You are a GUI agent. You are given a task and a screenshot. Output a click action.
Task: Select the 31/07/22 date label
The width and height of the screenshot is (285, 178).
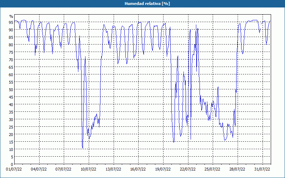coord(262,169)
